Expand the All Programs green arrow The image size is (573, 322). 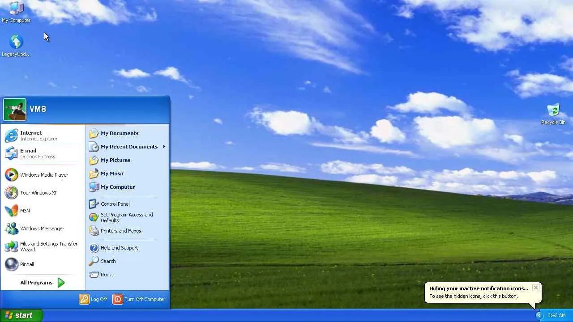pyautogui.click(x=61, y=283)
